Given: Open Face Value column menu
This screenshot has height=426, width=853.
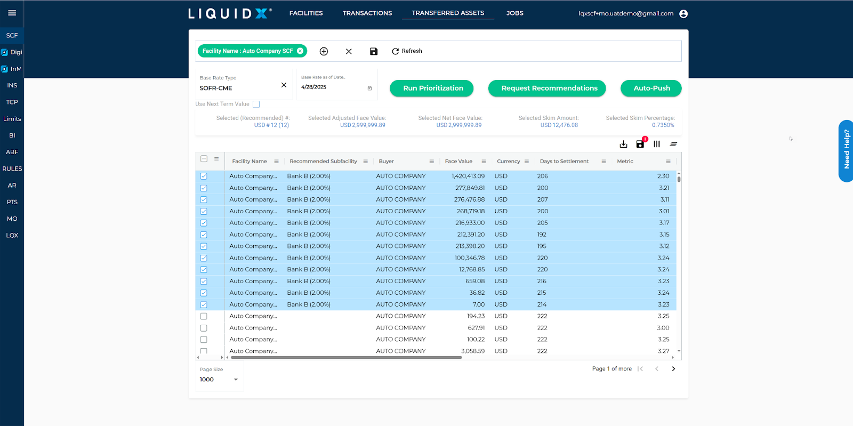Looking at the screenshot, I should 484,162.
